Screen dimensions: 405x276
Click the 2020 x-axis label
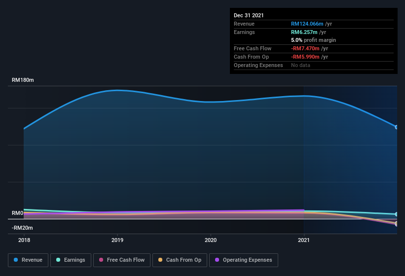click(211, 240)
